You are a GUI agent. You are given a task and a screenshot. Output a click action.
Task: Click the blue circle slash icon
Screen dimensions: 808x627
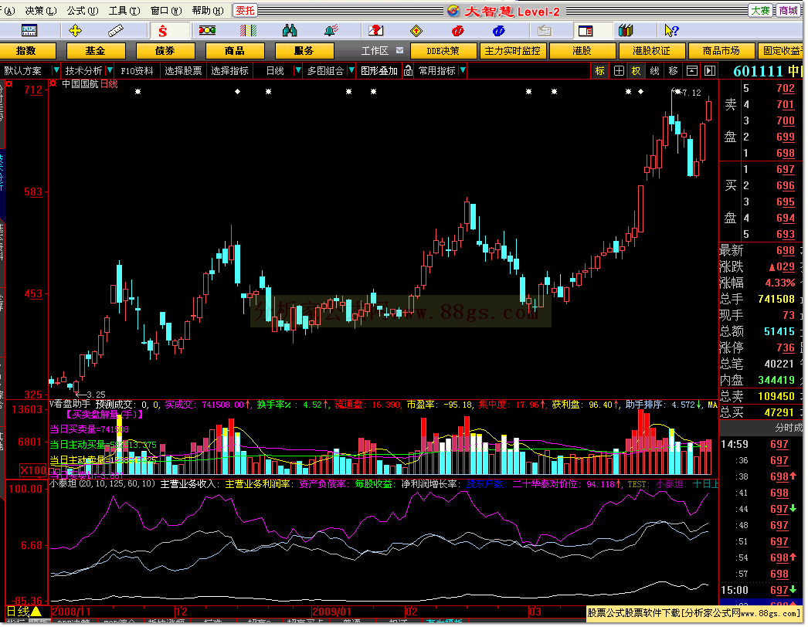499,31
